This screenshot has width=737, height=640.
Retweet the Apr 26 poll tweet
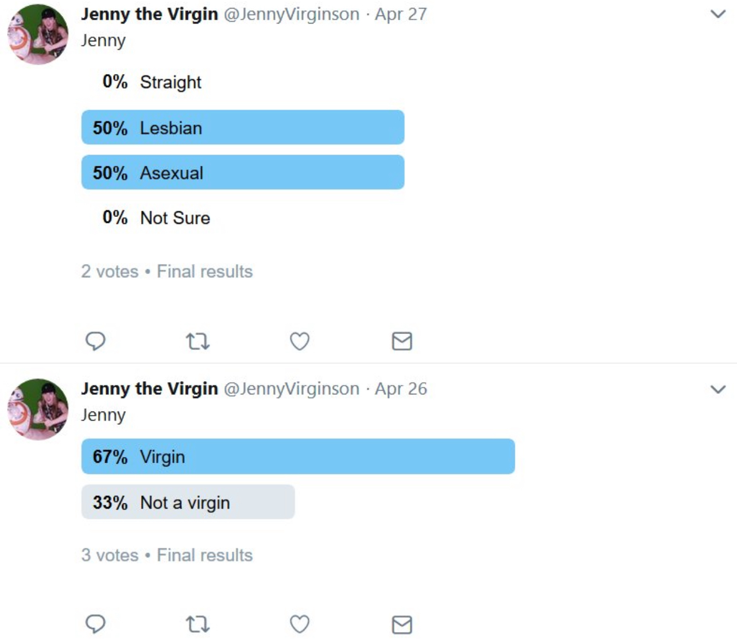tap(197, 625)
